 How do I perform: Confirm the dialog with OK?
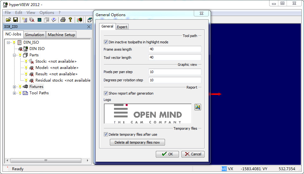[x=167, y=154]
